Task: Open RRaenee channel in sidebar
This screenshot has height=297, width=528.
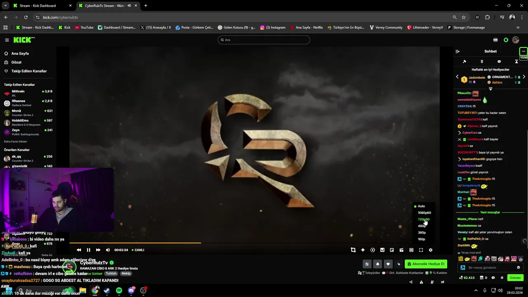Action: pyautogui.click(x=28, y=103)
